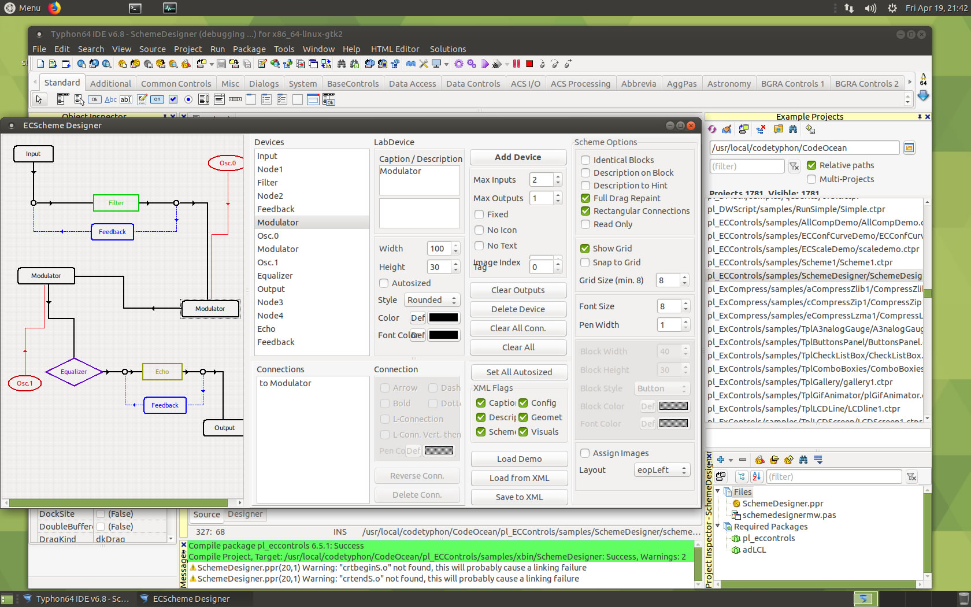Viewport: 971px width, 607px height.
Task: Click browse folder button next to CodeOcean path
Action: (x=909, y=148)
